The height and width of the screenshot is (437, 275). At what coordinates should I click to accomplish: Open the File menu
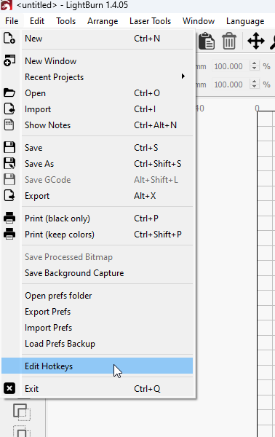(x=12, y=21)
